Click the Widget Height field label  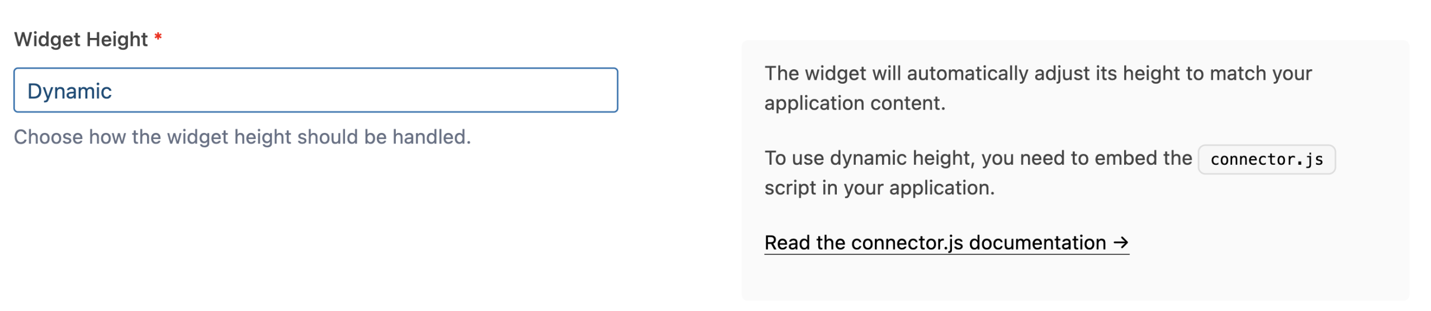[80, 40]
